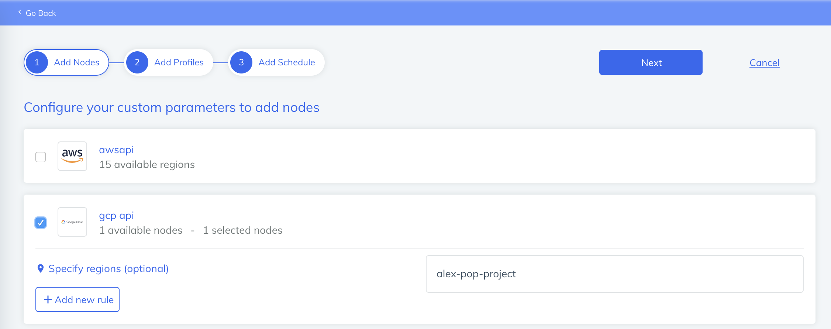Click the Add new rule button
Image resolution: width=831 pixels, height=329 pixels.
(x=77, y=299)
